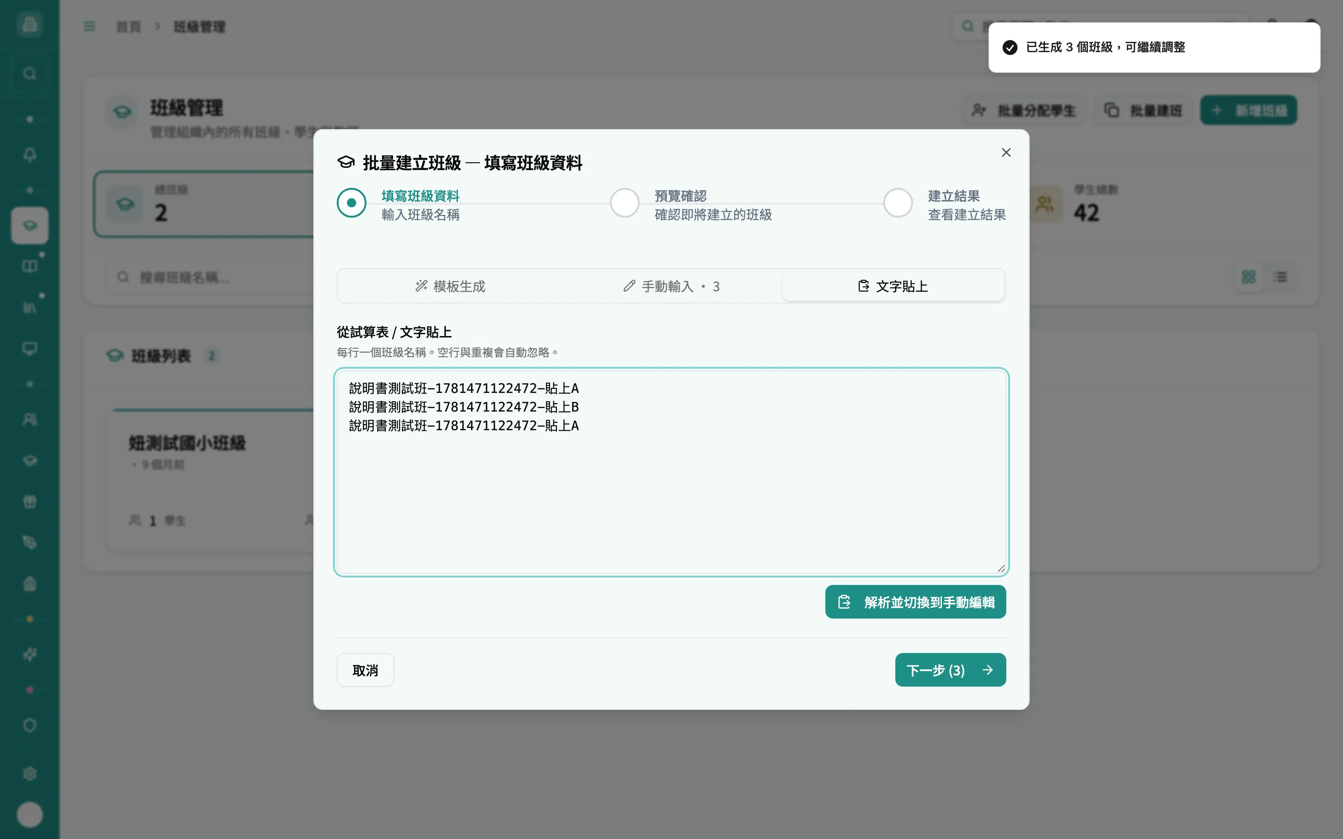Click the 首頁 breadcrumb link
1343x839 pixels.
click(128, 27)
